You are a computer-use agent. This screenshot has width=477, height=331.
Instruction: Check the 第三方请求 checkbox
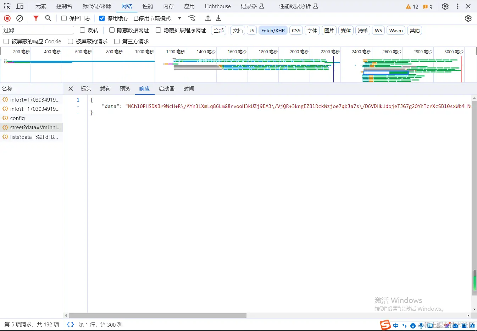[x=117, y=42]
